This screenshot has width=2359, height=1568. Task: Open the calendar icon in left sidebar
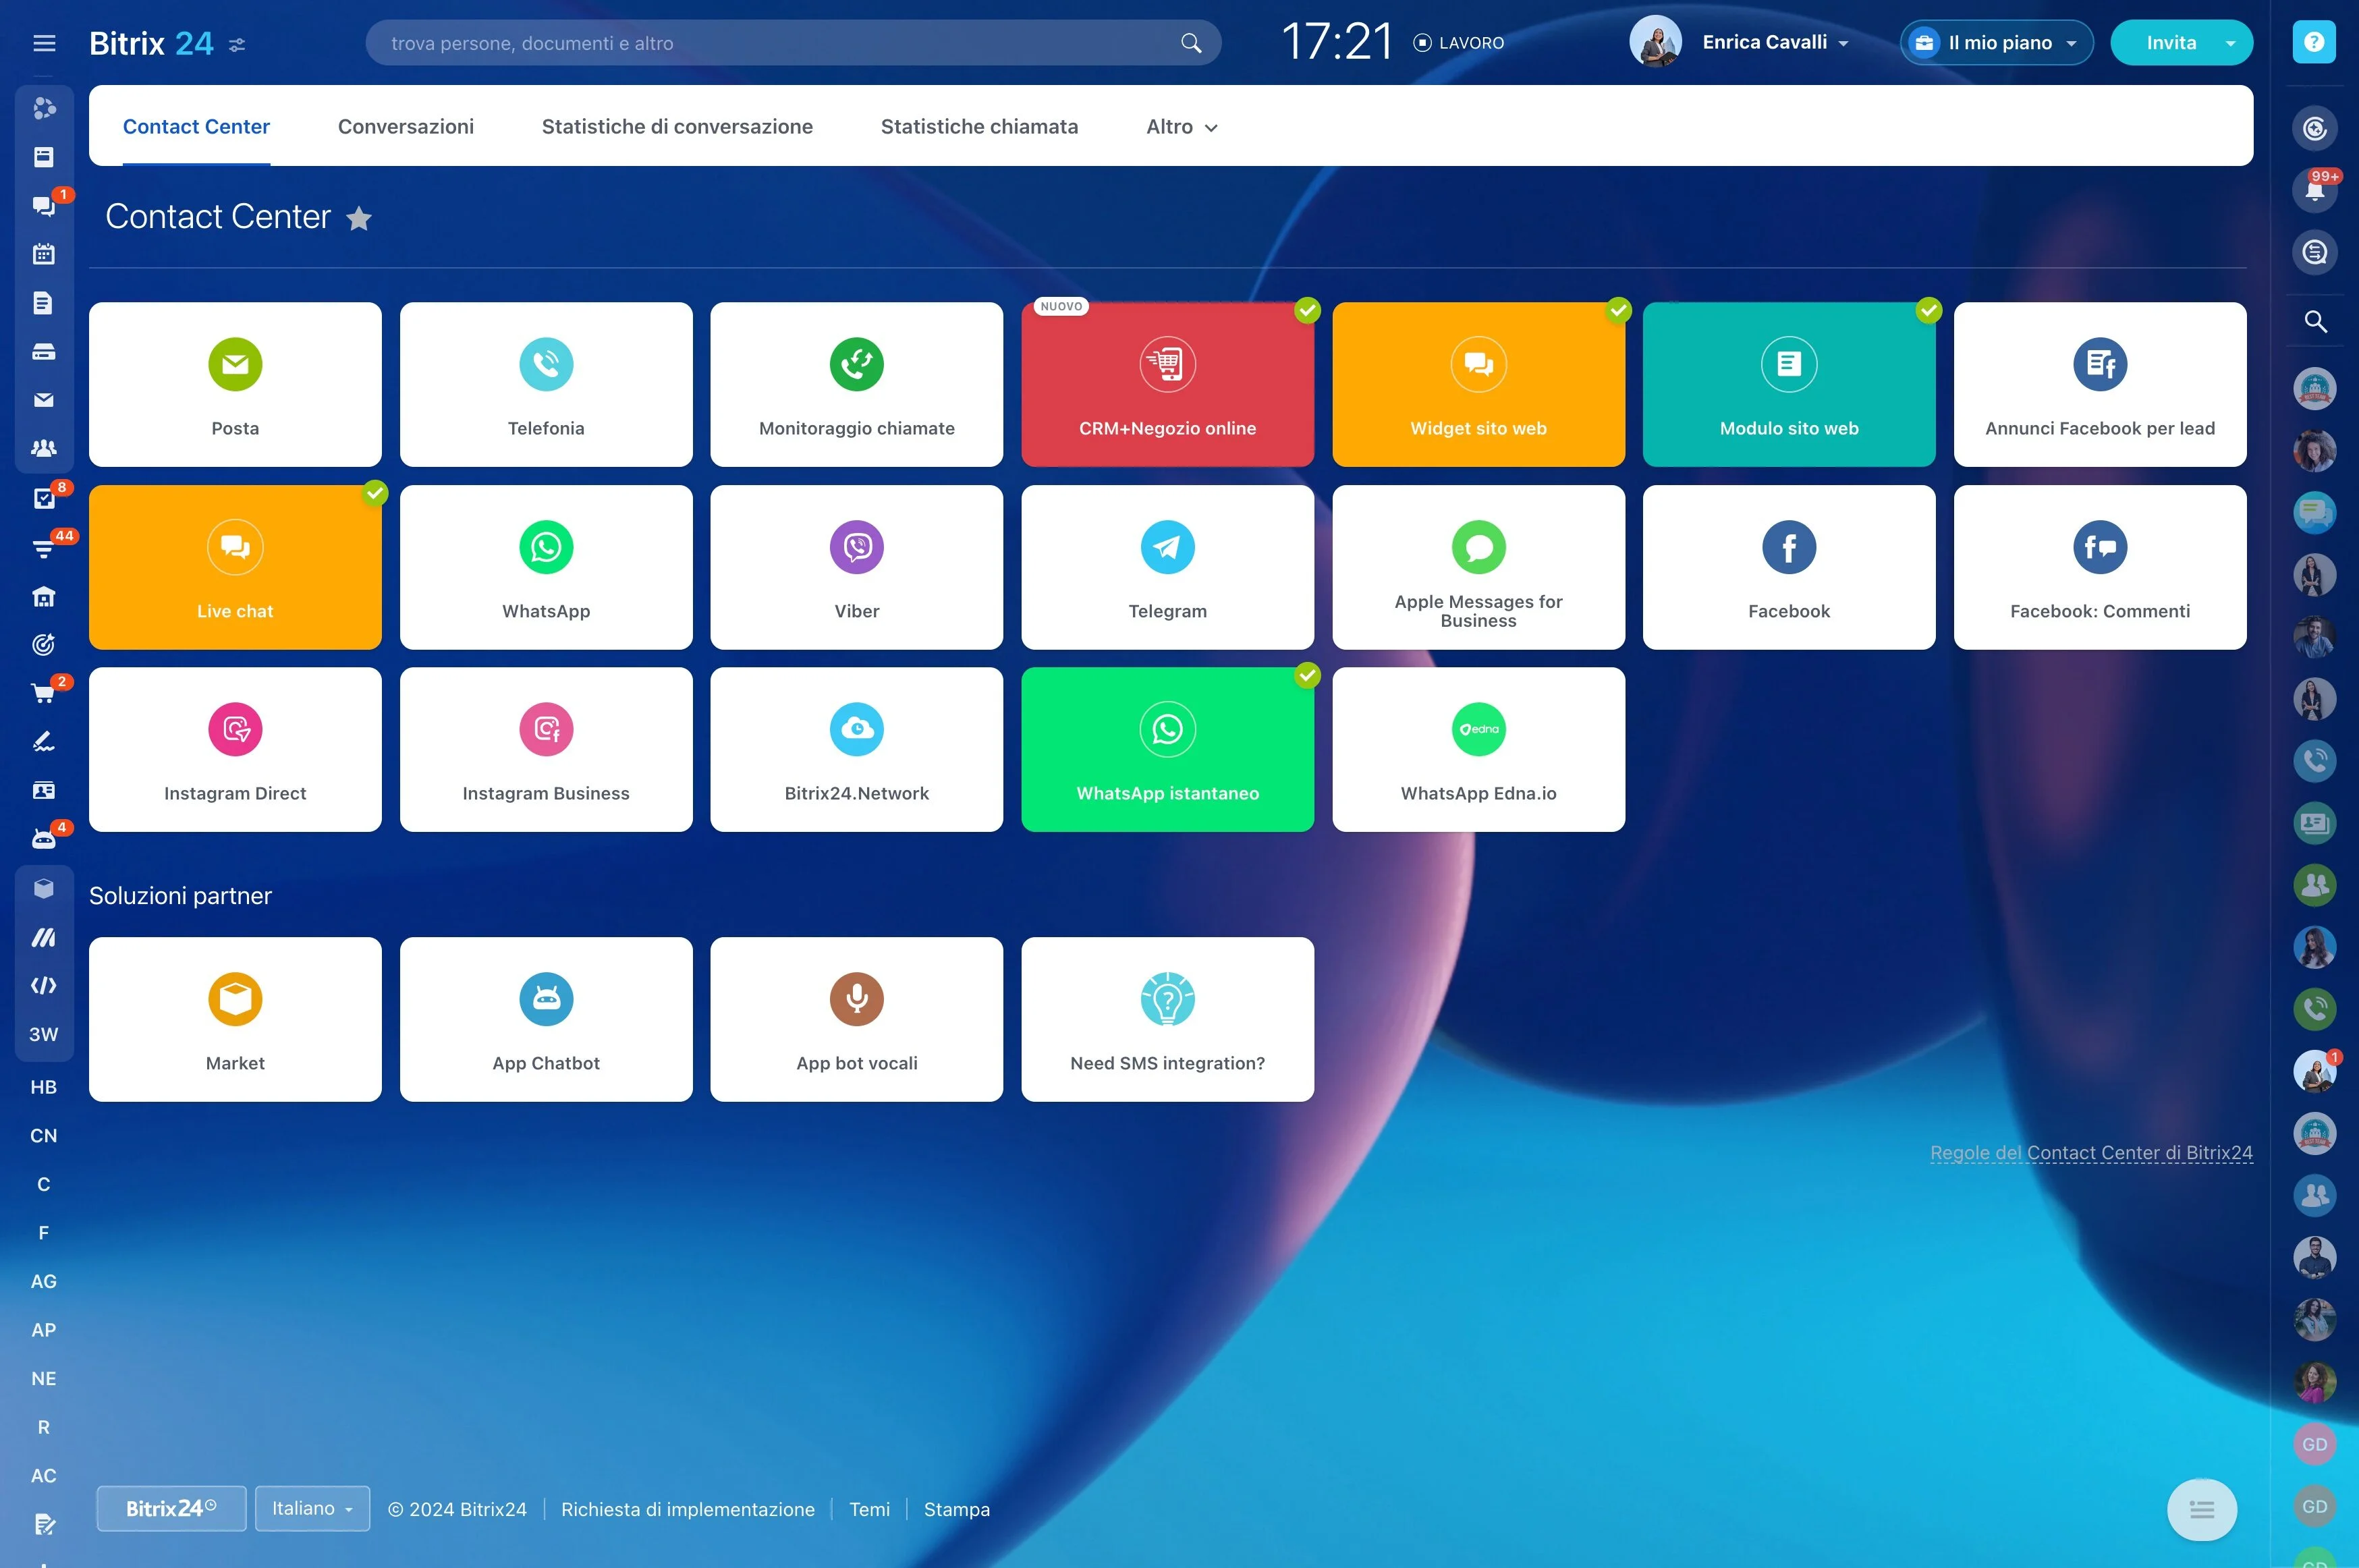pyautogui.click(x=44, y=254)
